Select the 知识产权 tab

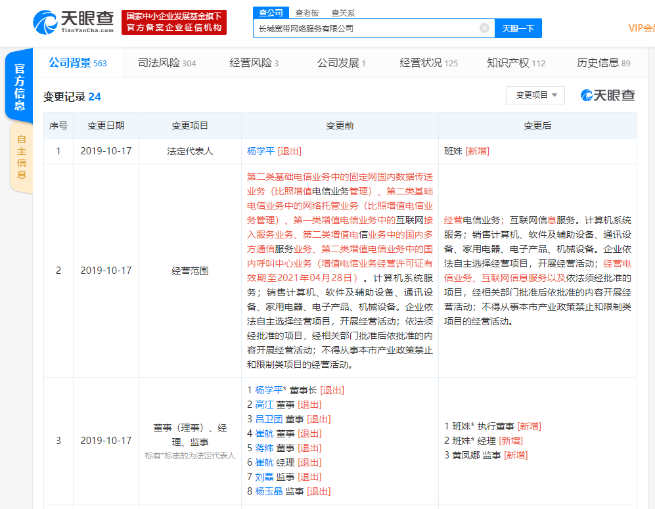(x=516, y=63)
